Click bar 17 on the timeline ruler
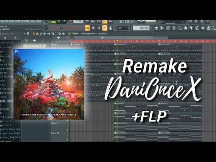Viewport: 216px width, 162px height. [x=159, y=41]
